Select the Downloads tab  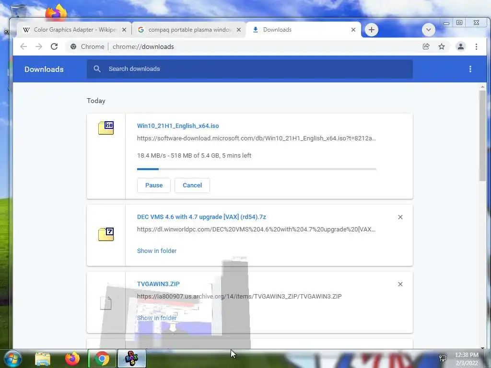click(303, 30)
